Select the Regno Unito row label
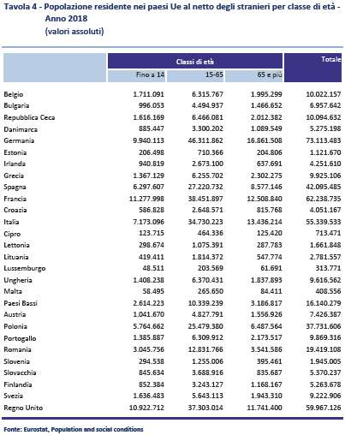The width and height of the screenshot is (345, 435). coord(23,408)
